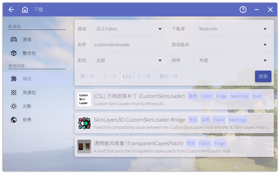Click the sun icon beside 光影

pyautogui.click(x=14, y=106)
